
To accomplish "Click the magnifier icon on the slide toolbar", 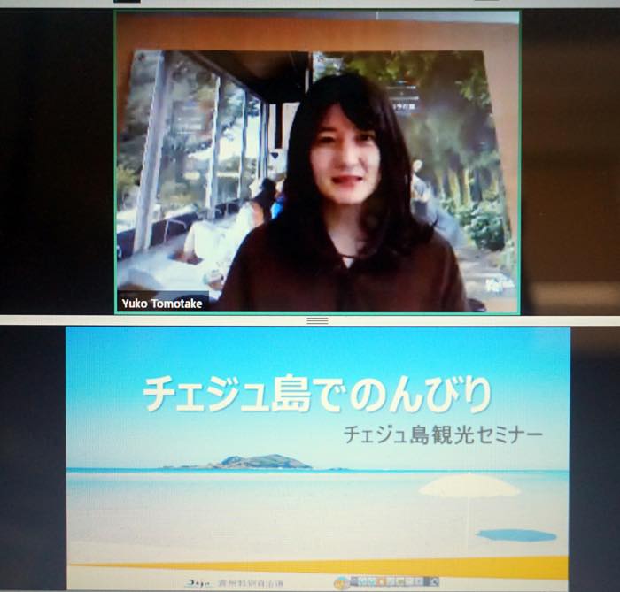I will (434, 581).
